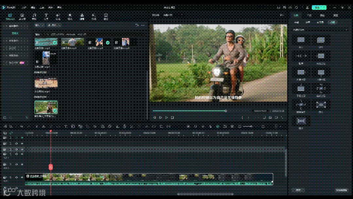Image resolution: width=353 pixels, height=199 pixels.
Task: Open the Effects (特效) tab icon
Action: [70, 15]
